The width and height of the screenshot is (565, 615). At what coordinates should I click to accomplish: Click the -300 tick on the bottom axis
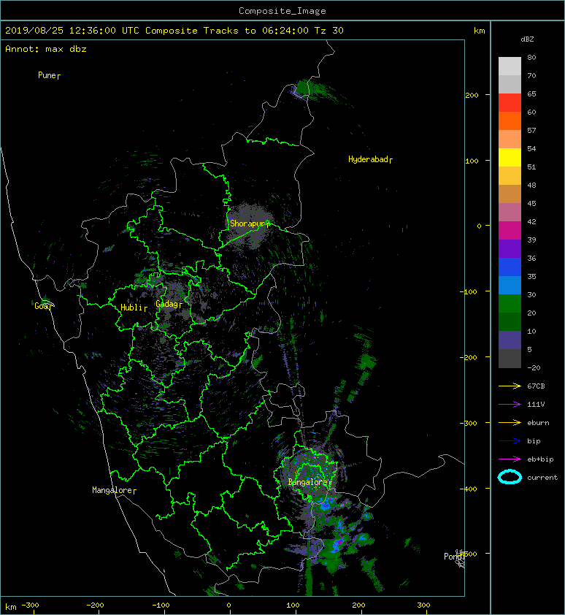coord(30,606)
